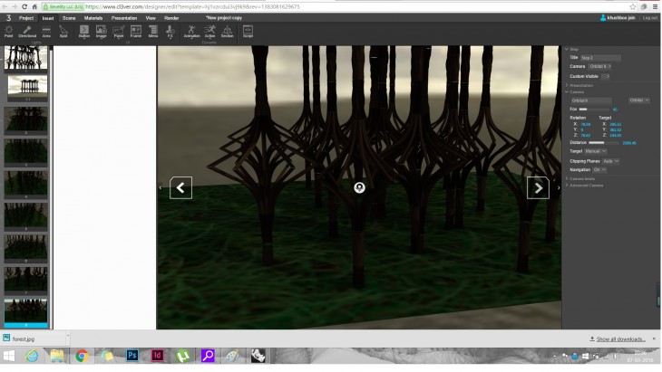
Task: Add an Animation from the toolbar
Action: [x=192, y=32]
